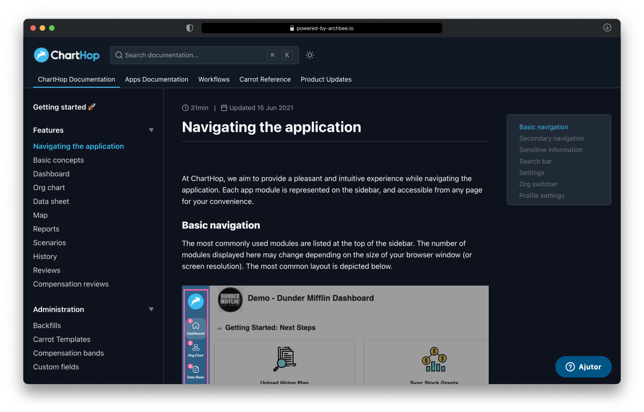Open Compensation reviews page
The image size is (644, 412).
pyautogui.click(x=71, y=284)
